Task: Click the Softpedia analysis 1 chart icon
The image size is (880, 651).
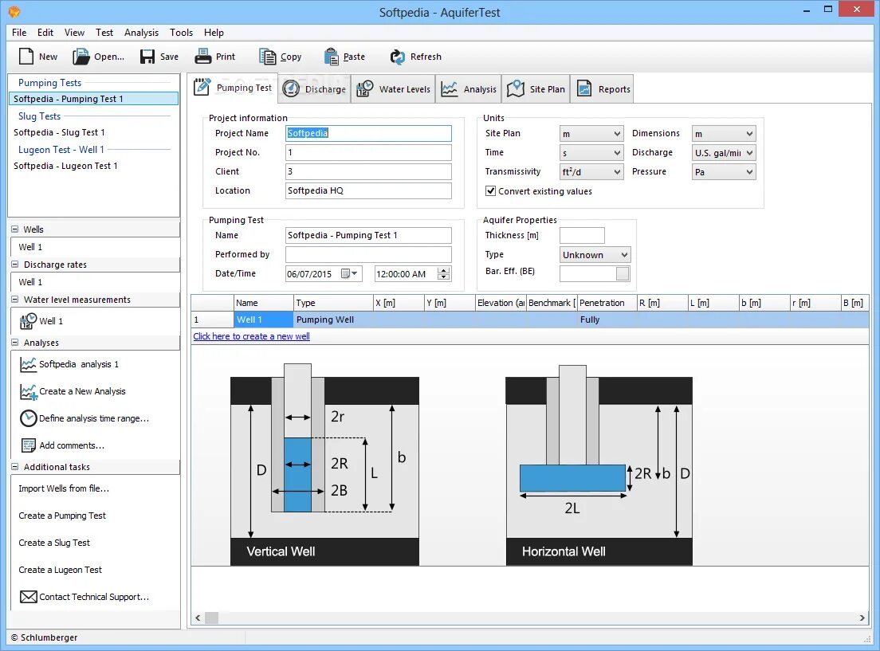Action: click(x=28, y=364)
